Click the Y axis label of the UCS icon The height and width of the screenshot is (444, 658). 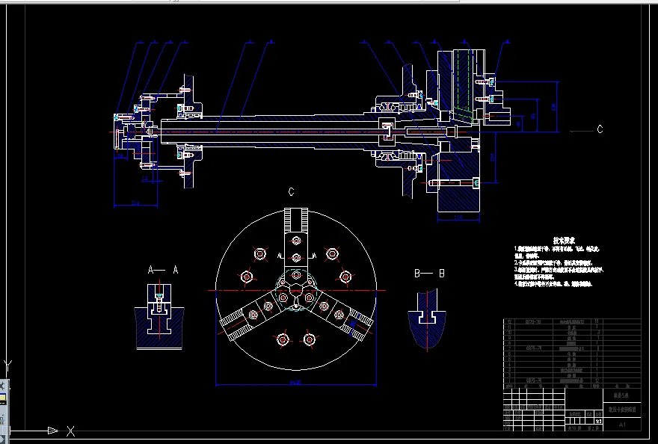pyautogui.click(x=8, y=366)
